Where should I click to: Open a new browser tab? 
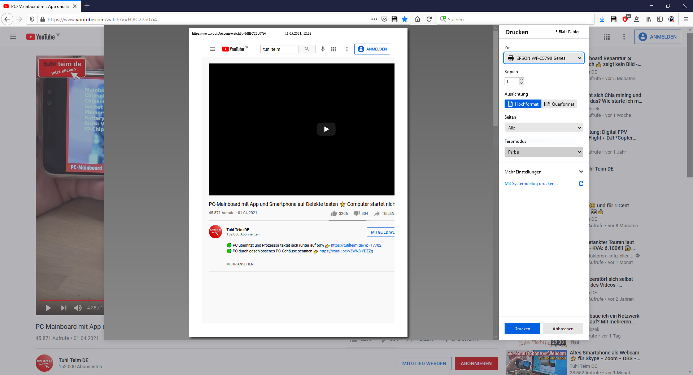pos(87,6)
